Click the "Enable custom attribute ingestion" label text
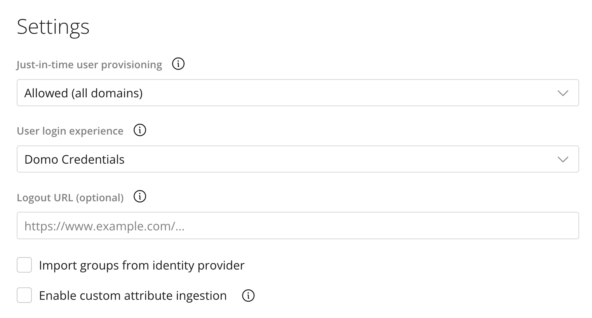592x318 pixels. click(x=133, y=296)
